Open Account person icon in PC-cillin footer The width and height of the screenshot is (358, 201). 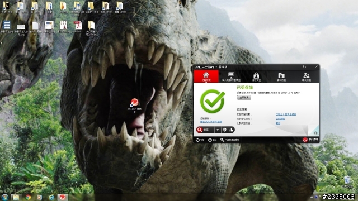click(212, 140)
